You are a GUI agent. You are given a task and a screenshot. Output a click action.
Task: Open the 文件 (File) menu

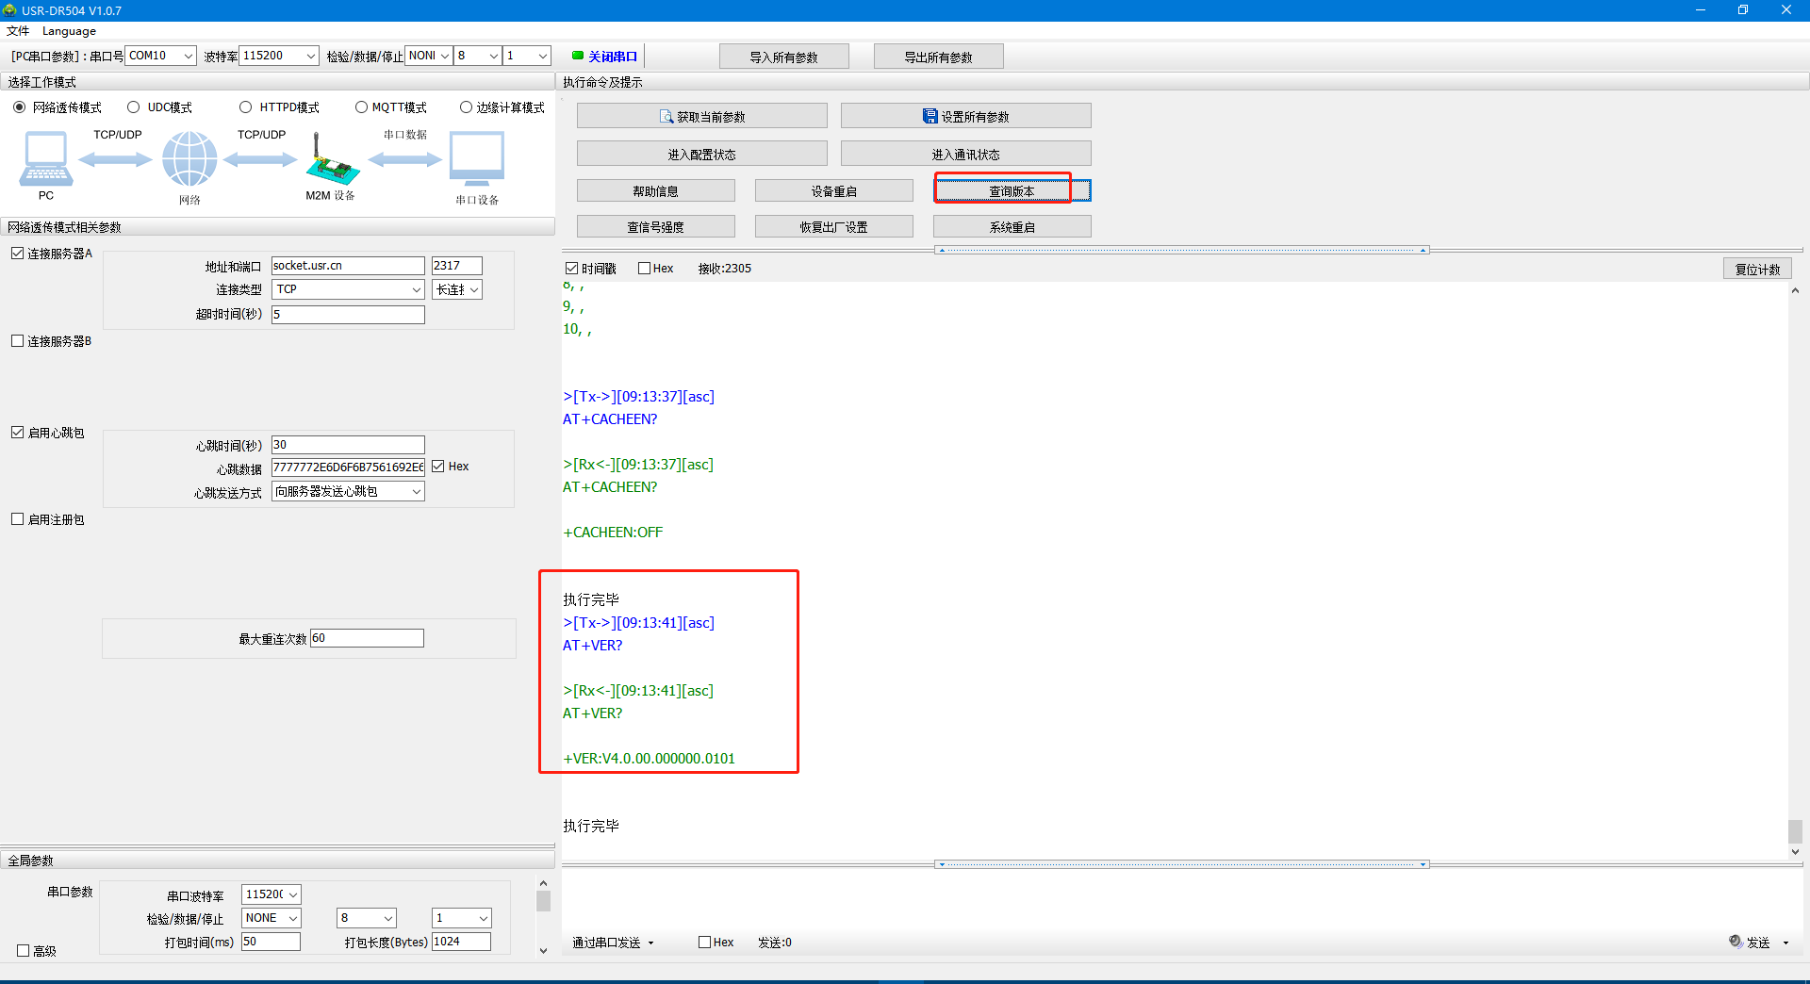(18, 31)
